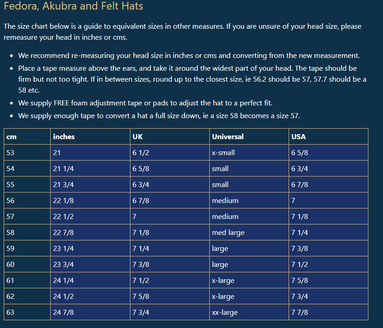Image resolution: width=383 pixels, height=328 pixels.
Task: Click the UK 7 5/8 cell
Action: point(170,296)
